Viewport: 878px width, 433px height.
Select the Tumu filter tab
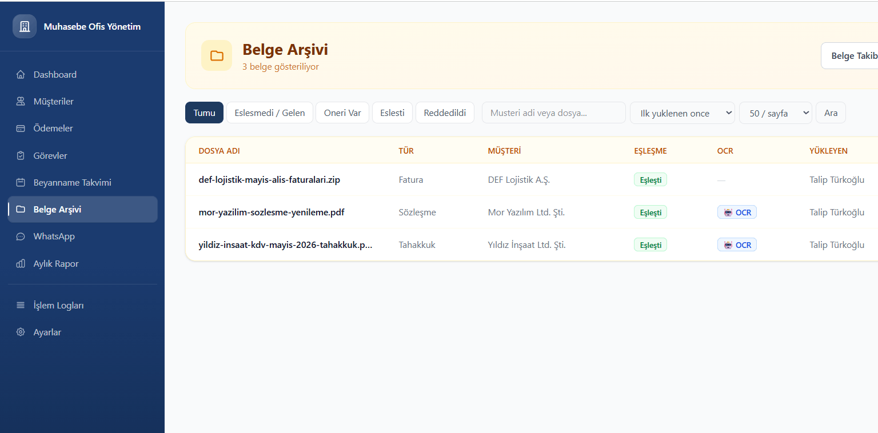tap(204, 113)
